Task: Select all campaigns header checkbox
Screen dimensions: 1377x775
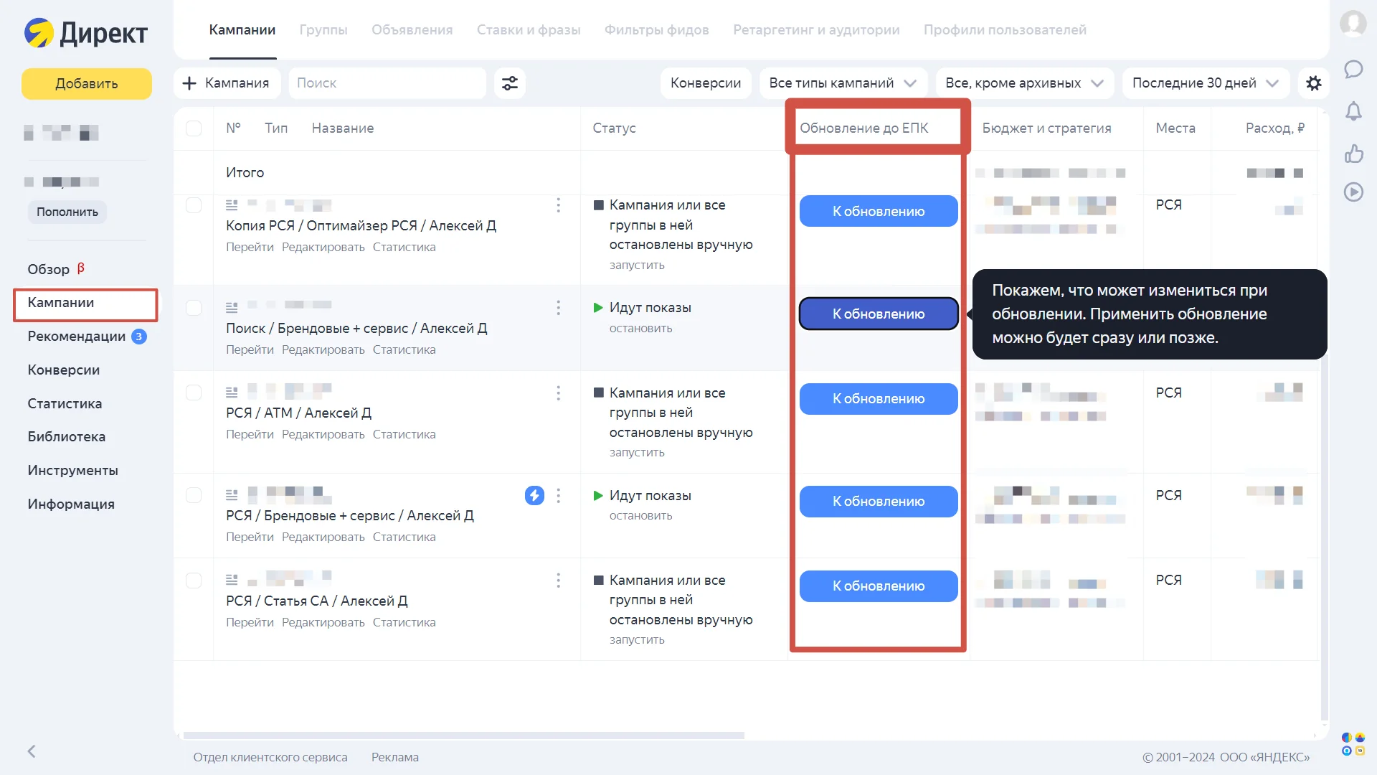Action: click(x=194, y=128)
